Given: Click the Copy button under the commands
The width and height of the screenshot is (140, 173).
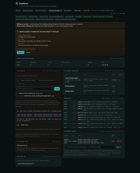Looking at the screenshot, I should pos(18,125).
